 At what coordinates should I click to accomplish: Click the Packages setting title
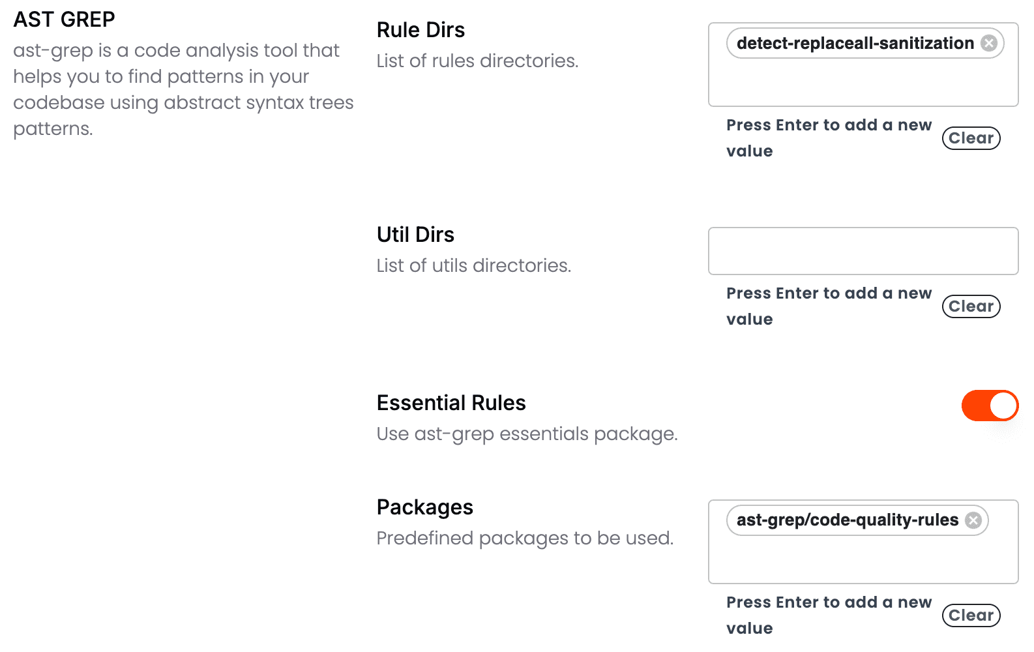(424, 507)
